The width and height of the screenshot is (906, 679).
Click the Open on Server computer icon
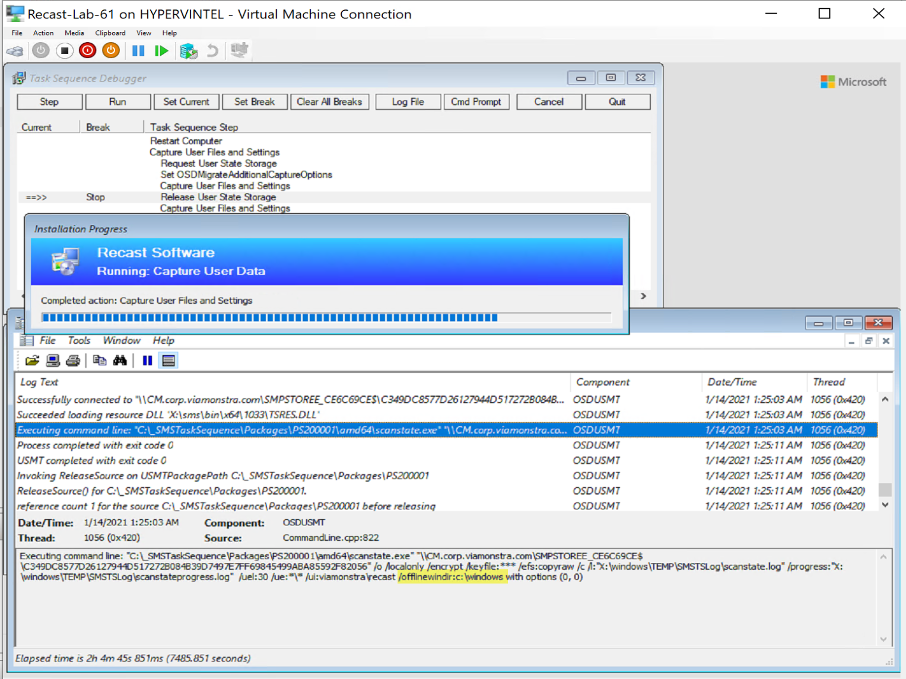[53, 361]
